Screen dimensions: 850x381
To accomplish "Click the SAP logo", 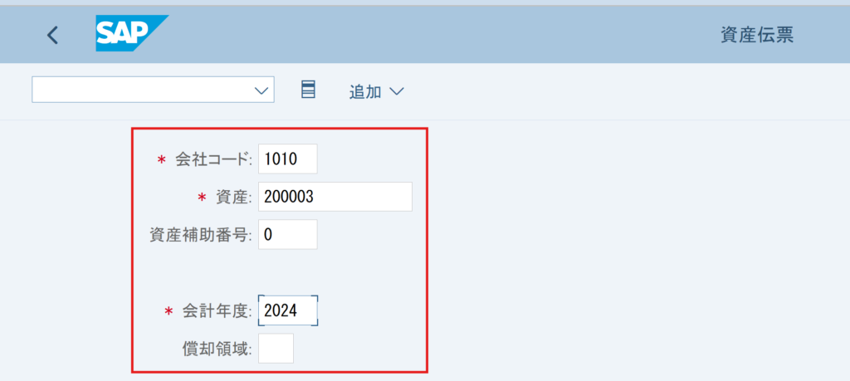I will pos(131,34).
